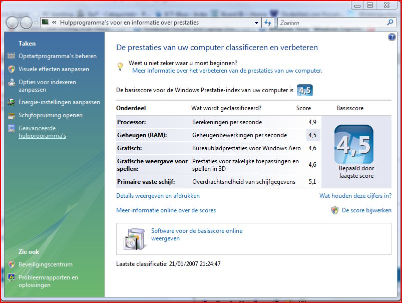The width and height of the screenshot is (402, 303).
Task: Click Bureaubladprestaties voor Windows Aero text
Action: [x=246, y=148]
